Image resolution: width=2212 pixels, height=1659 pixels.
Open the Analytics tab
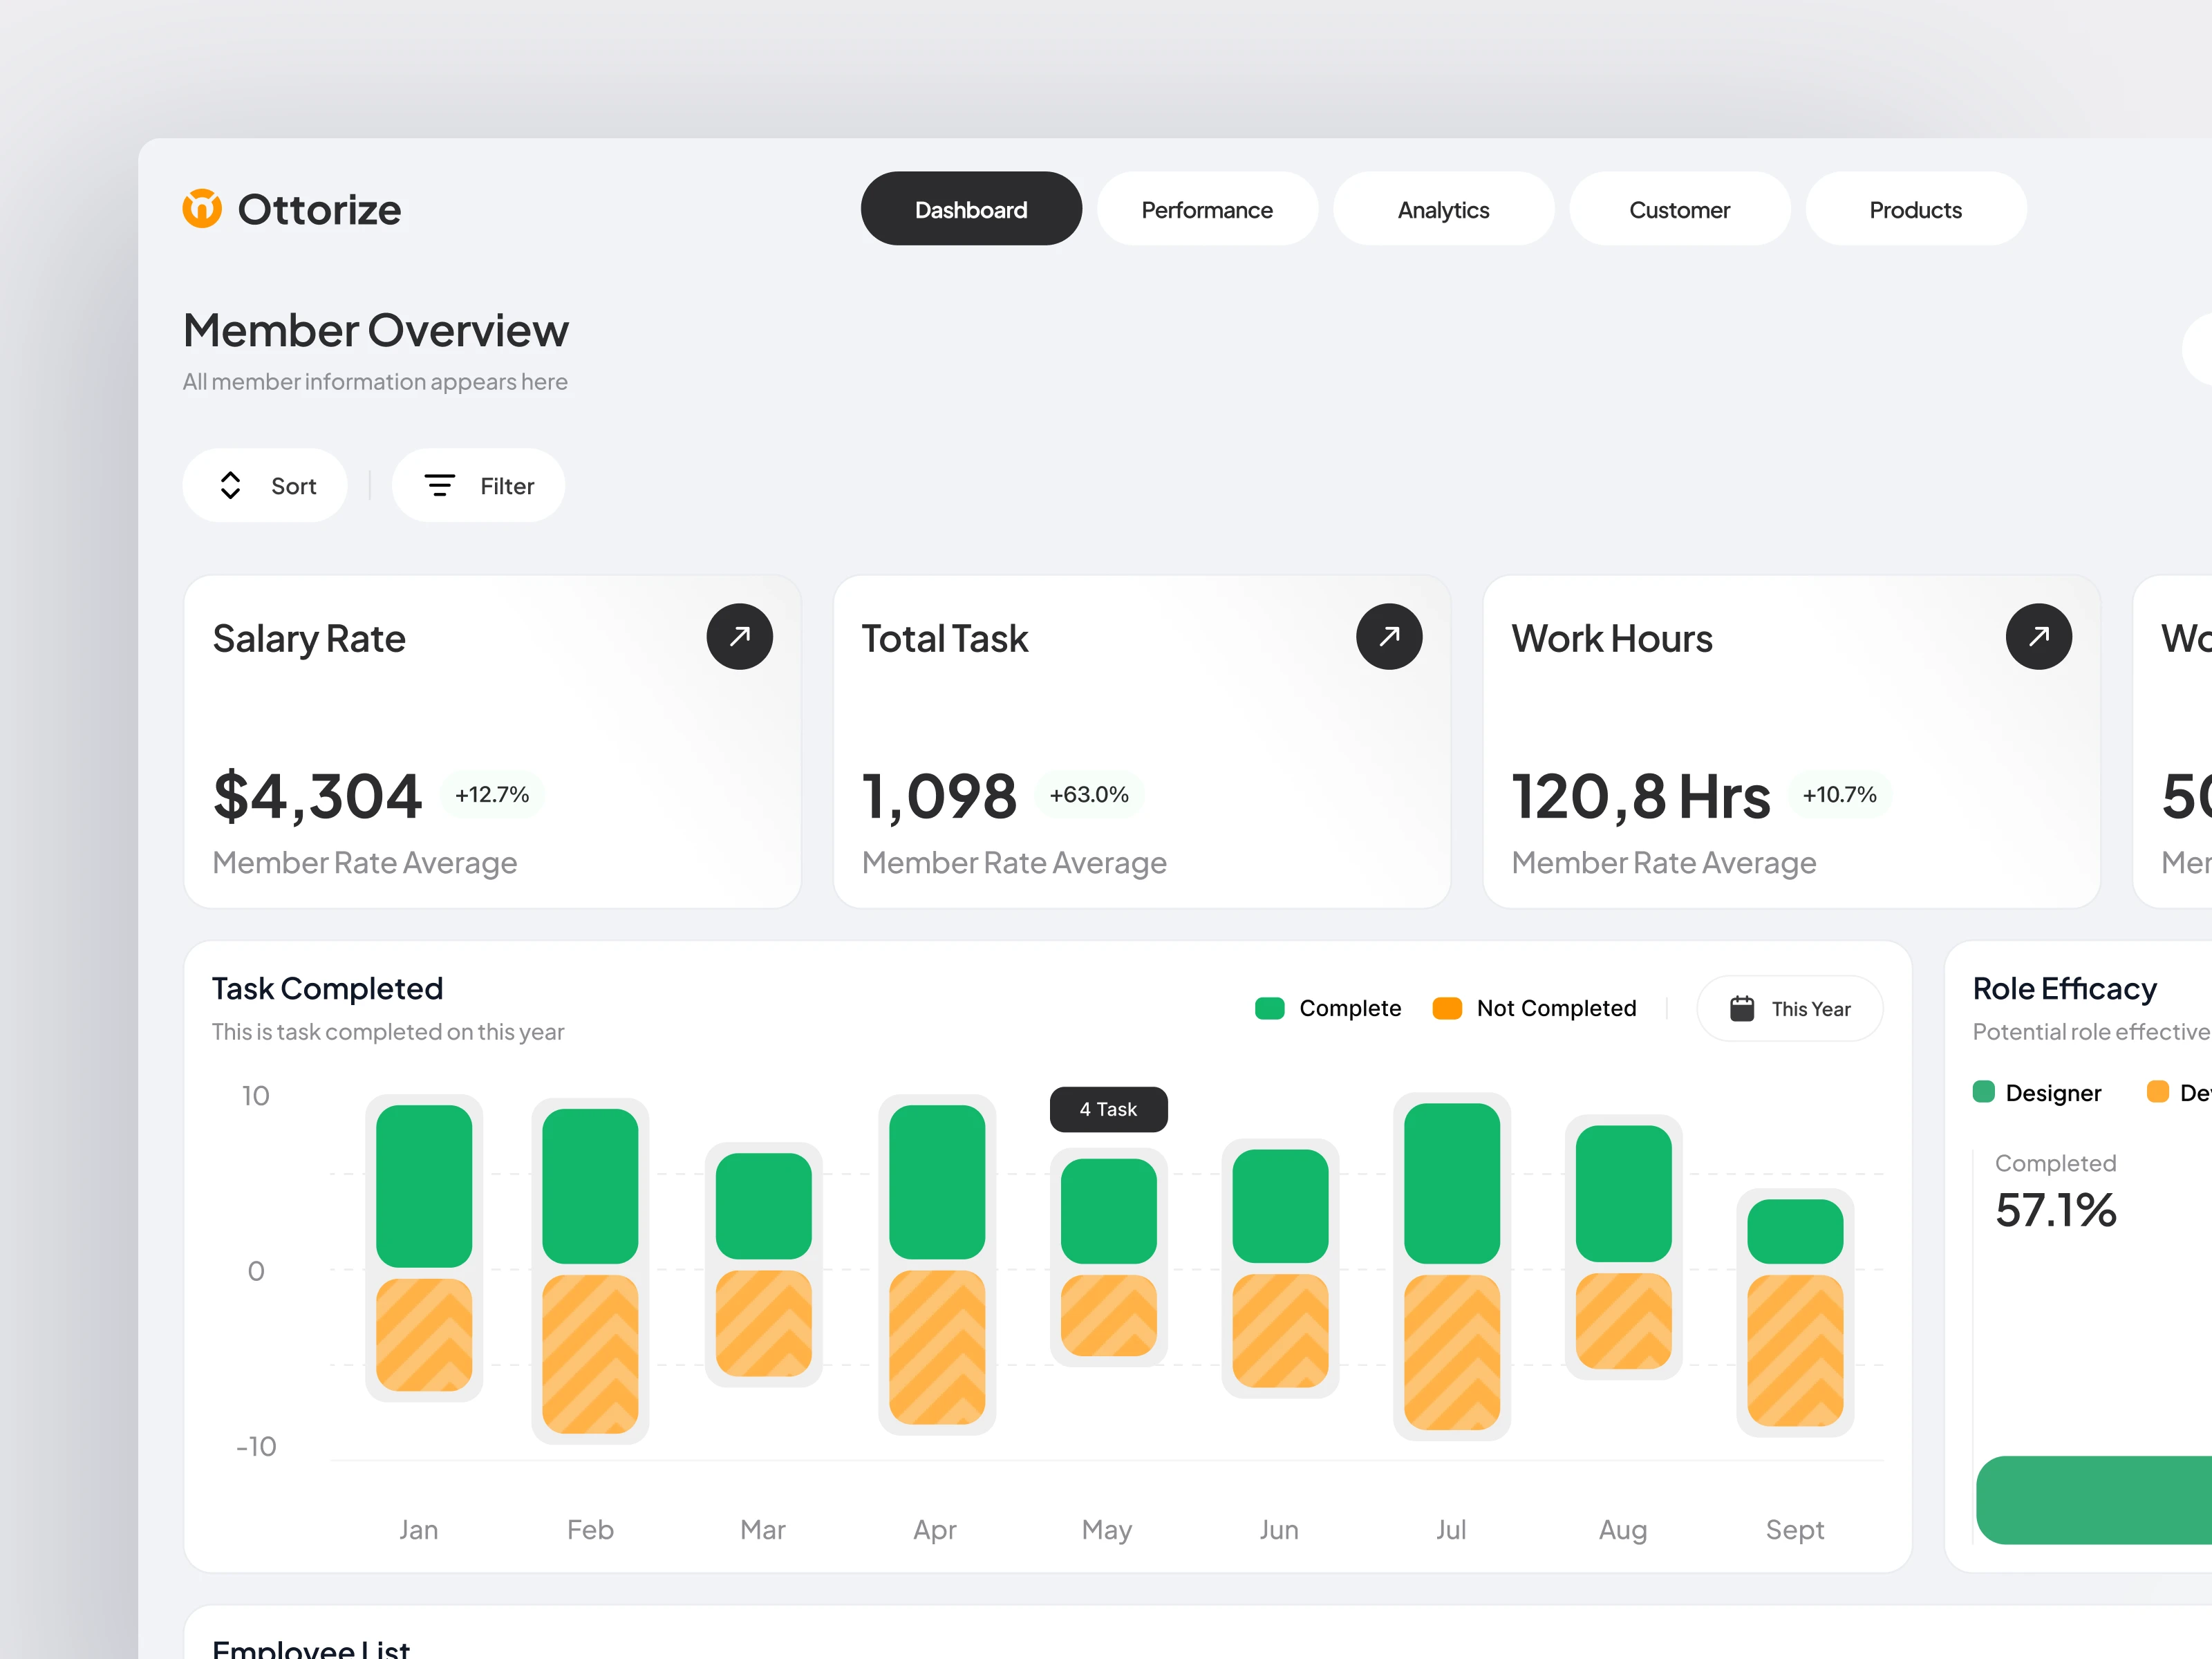[1443, 209]
